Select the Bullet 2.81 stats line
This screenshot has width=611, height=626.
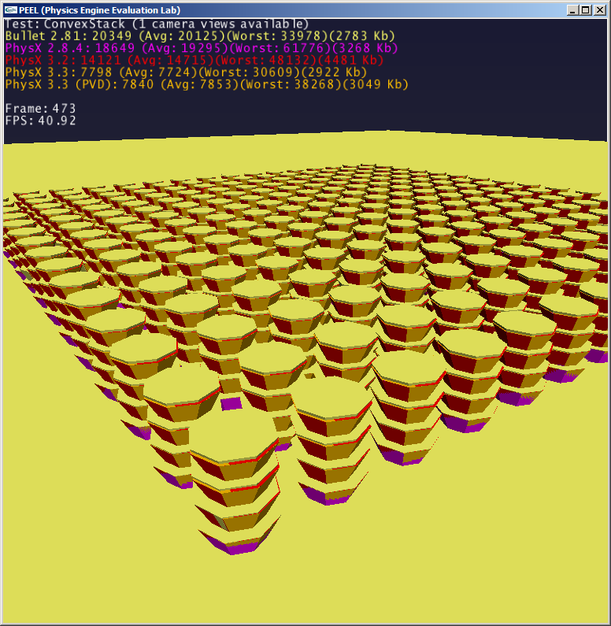[200, 36]
